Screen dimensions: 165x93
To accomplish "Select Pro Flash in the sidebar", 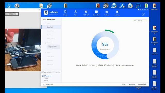I will point(50,35).
